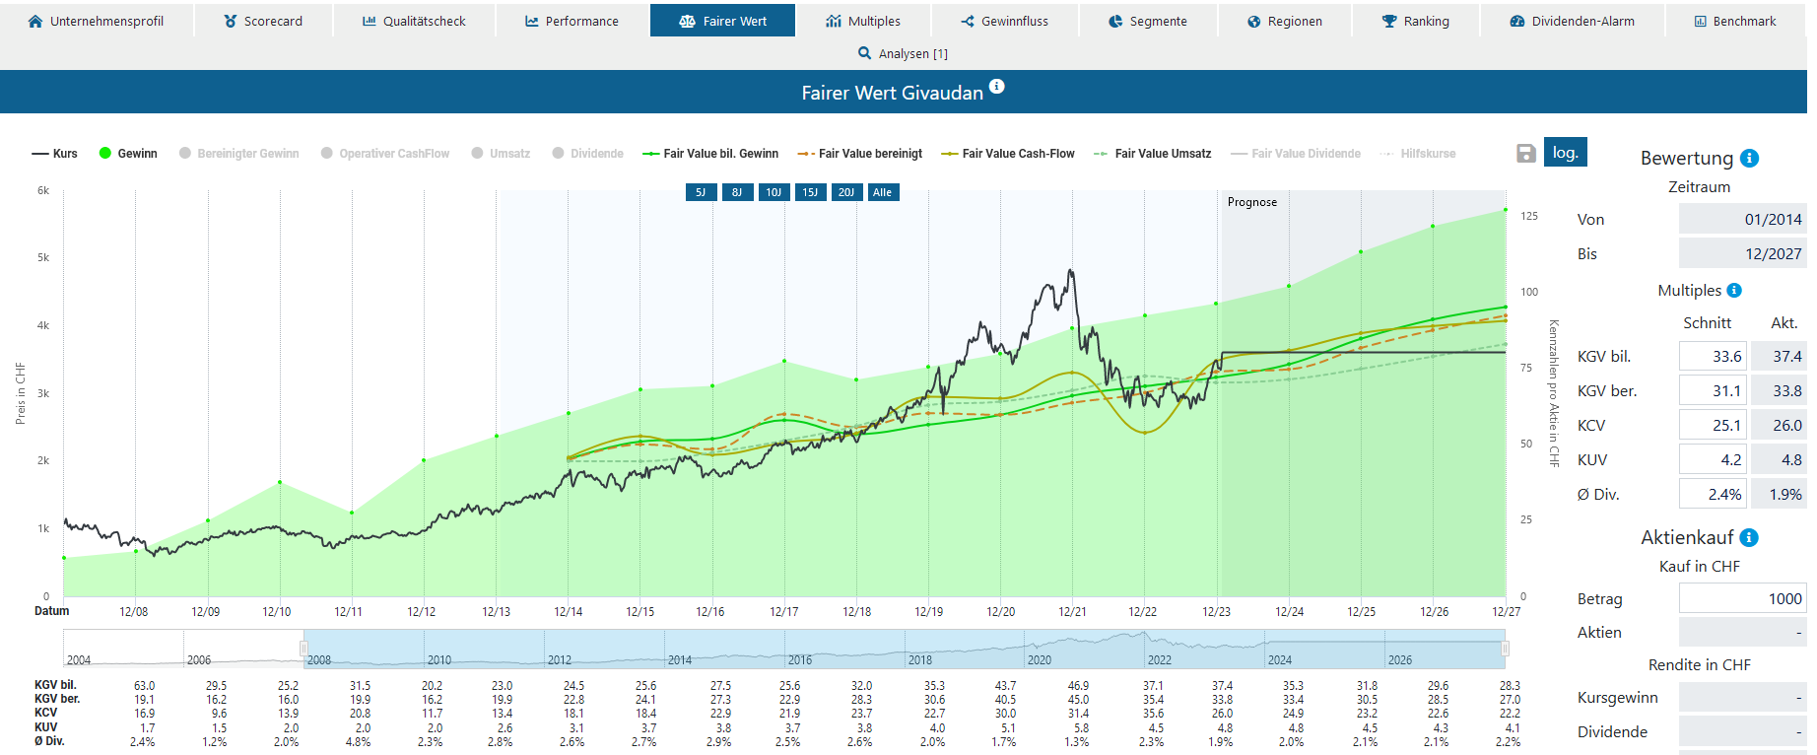Screen dimensions: 1817x755
Task: Click the globe icon beside Regionen
Action: (x=1253, y=21)
